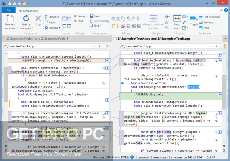Screen dimensions: 230x161
Task: Generate a Report
Action: pos(51,23)
